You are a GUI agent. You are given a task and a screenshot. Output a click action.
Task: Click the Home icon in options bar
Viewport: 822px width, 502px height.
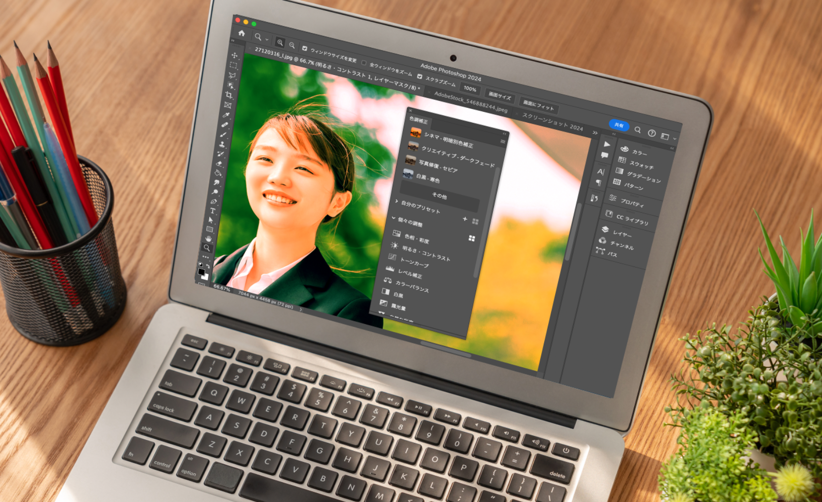[242, 33]
